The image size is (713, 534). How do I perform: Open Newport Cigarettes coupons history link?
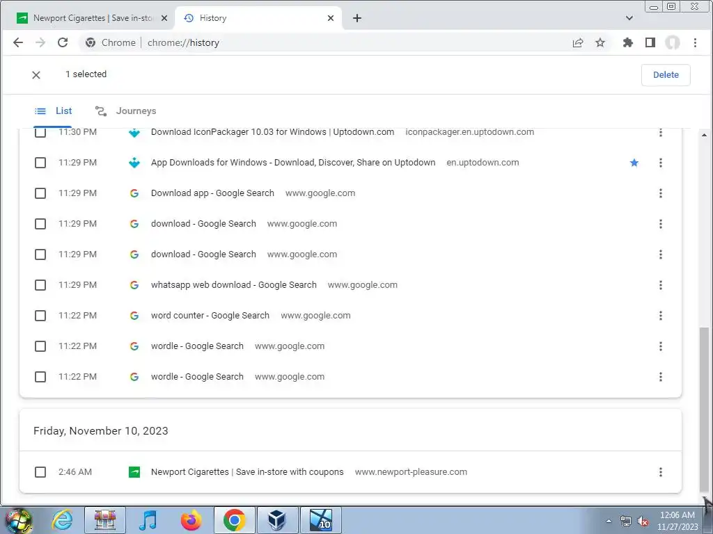(247, 472)
